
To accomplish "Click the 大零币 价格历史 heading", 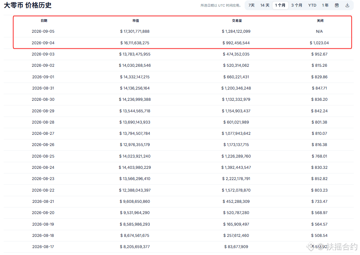I will 27,5.
